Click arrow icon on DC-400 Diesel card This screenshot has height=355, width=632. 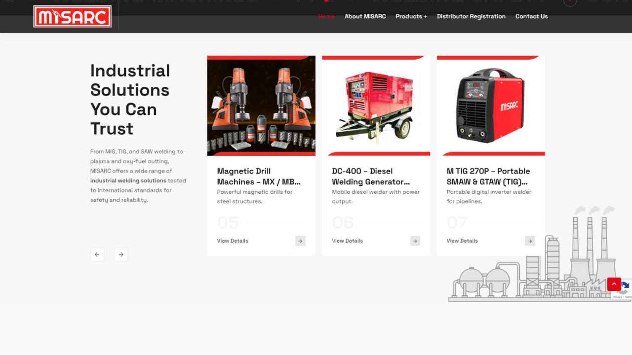coord(415,241)
